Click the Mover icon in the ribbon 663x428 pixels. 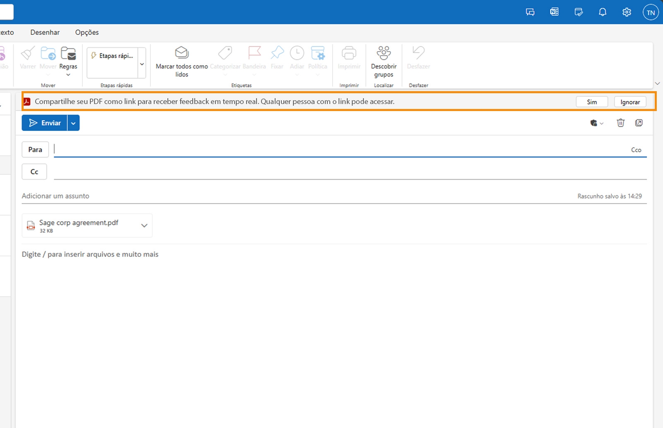pos(48,54)
